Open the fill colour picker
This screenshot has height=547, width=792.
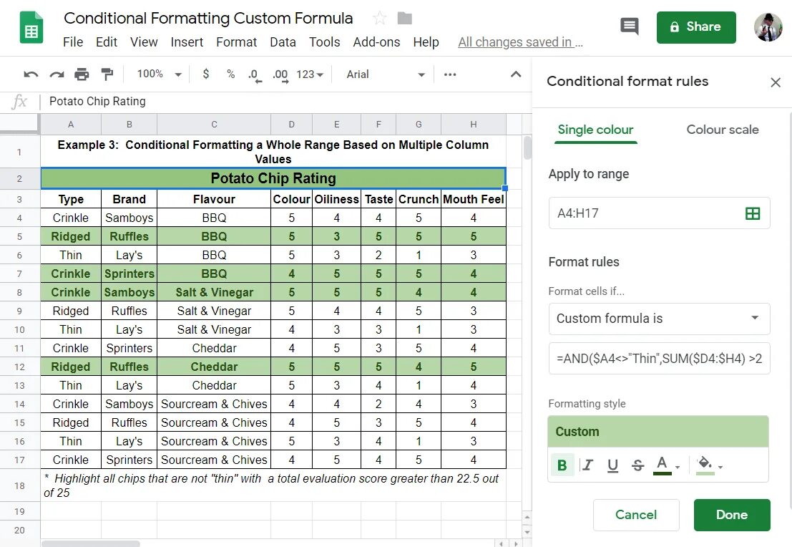pyautogui.click(x=709, y=465)
